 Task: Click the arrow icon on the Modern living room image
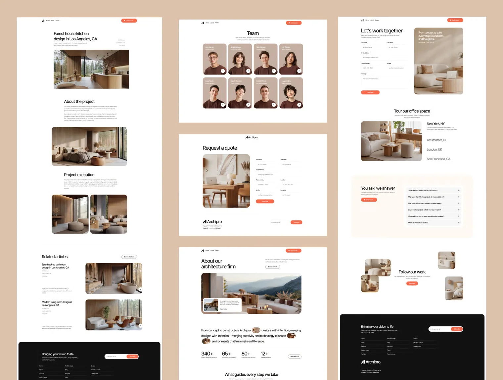click(140, 326)
